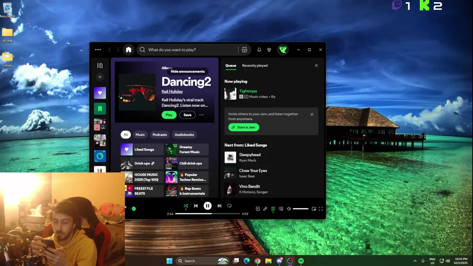The image size is (473, 266).
Task: Open the miniplayer
Action: (x=314, y=209)
